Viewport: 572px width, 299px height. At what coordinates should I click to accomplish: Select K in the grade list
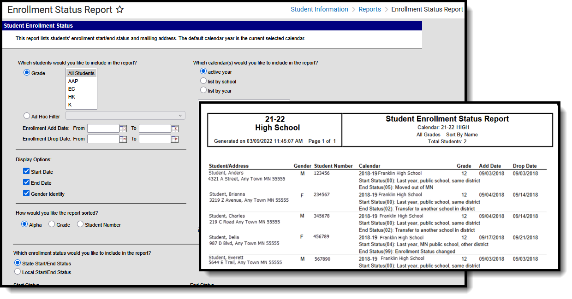pyautogui.click(x=81, y=105)
